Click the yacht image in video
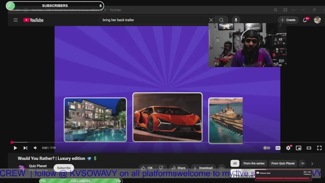The height and width of the screenshot is (183, 325). [225, 121]
